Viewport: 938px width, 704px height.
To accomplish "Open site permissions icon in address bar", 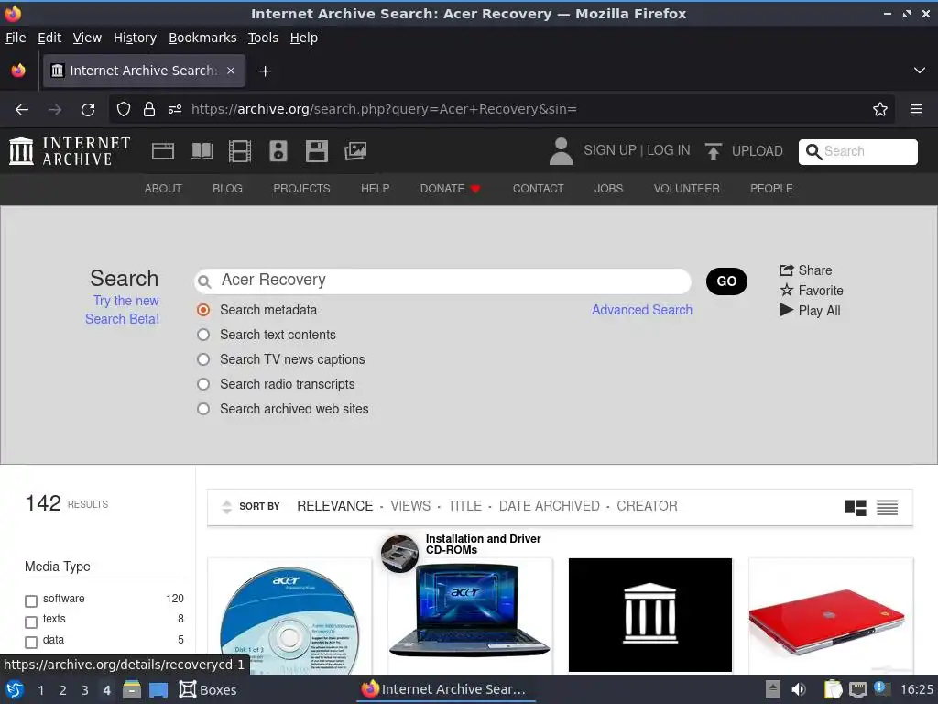I will pyautogui.click(x=175, y=110).
